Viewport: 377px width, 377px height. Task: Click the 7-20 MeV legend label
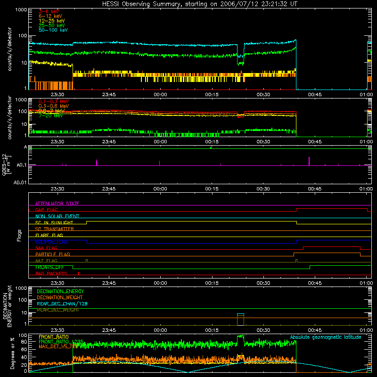click(51, 115)
